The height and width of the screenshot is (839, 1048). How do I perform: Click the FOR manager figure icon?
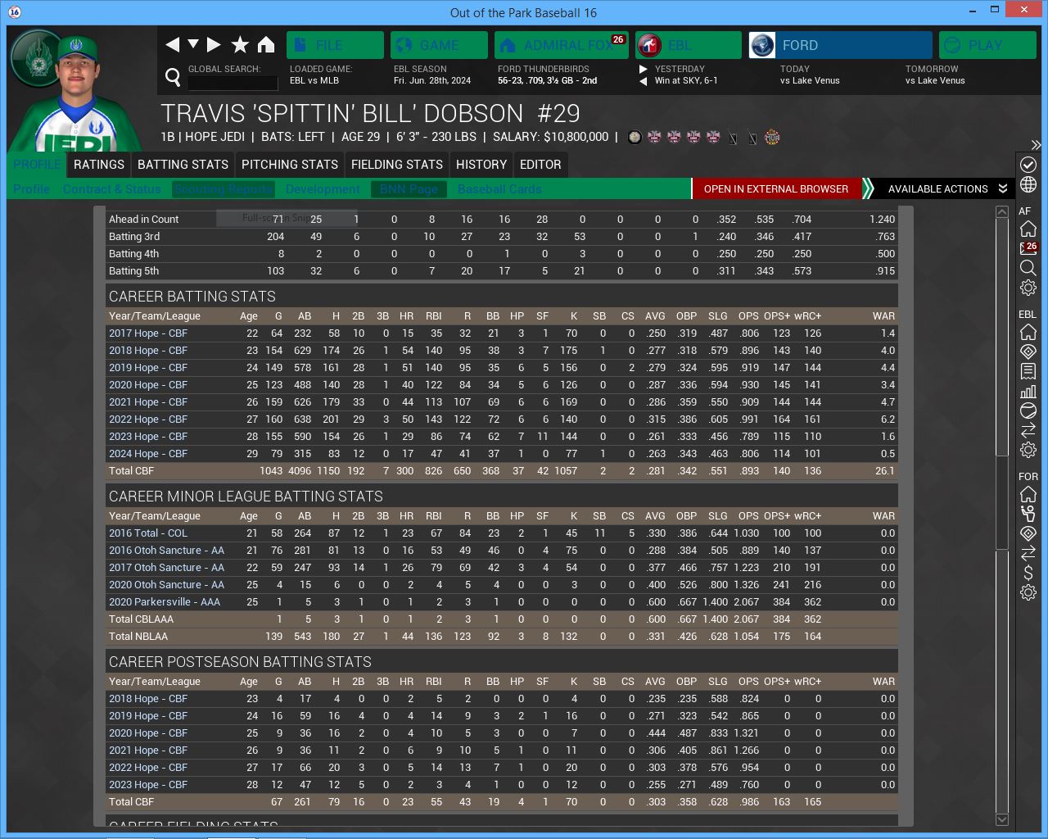coord(1028,514)
